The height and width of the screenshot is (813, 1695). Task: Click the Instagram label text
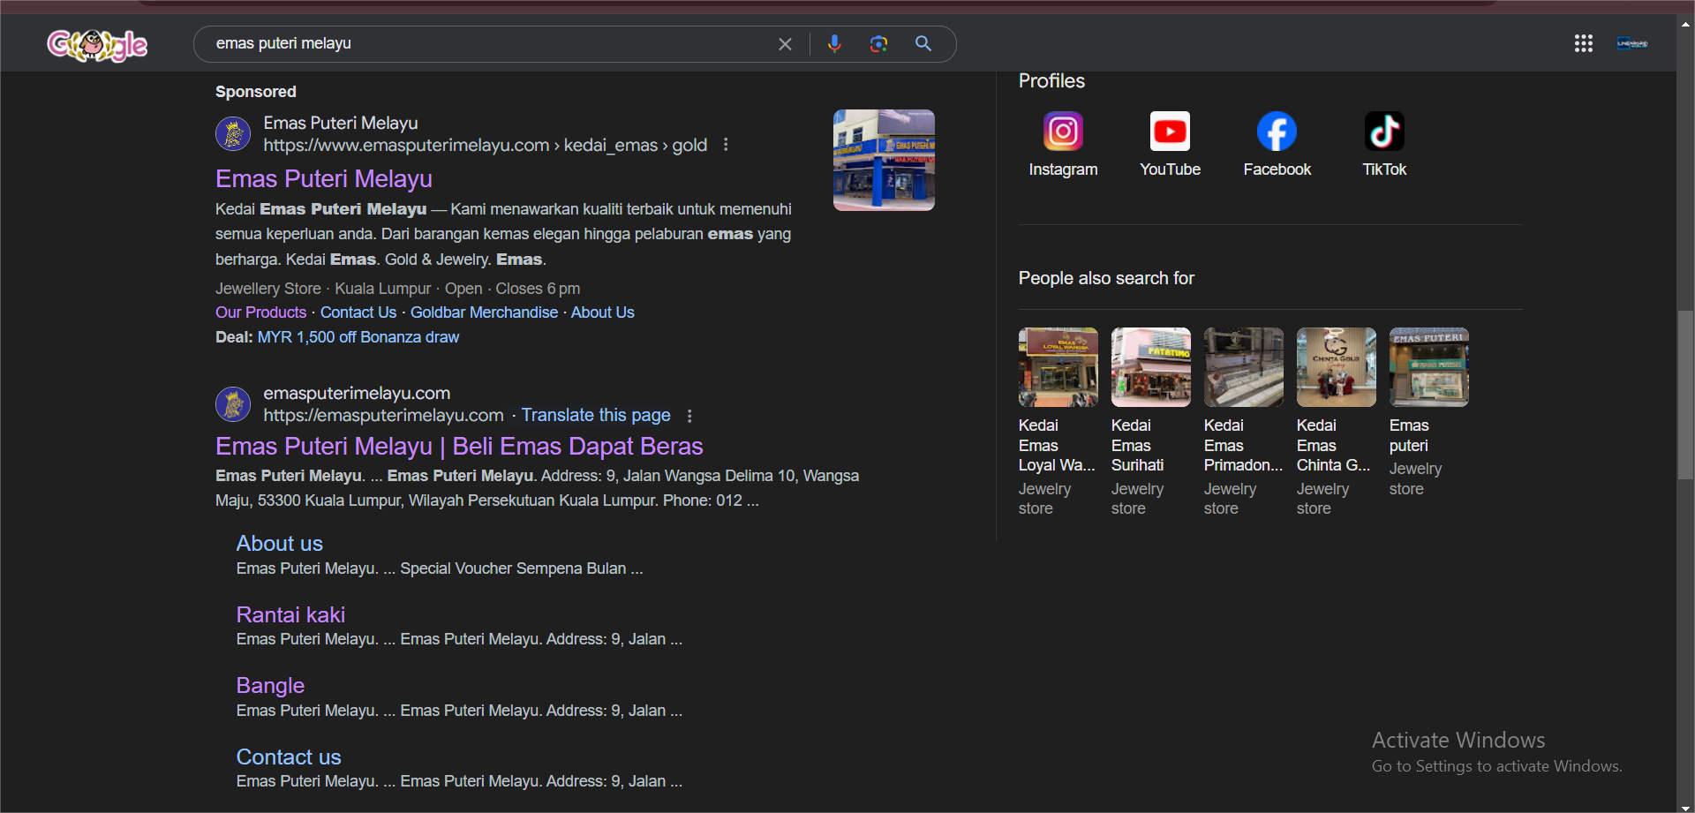(x=1063, y=169)
